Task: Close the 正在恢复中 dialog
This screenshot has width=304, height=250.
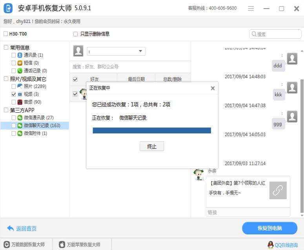Action: [x=213, y=88]
